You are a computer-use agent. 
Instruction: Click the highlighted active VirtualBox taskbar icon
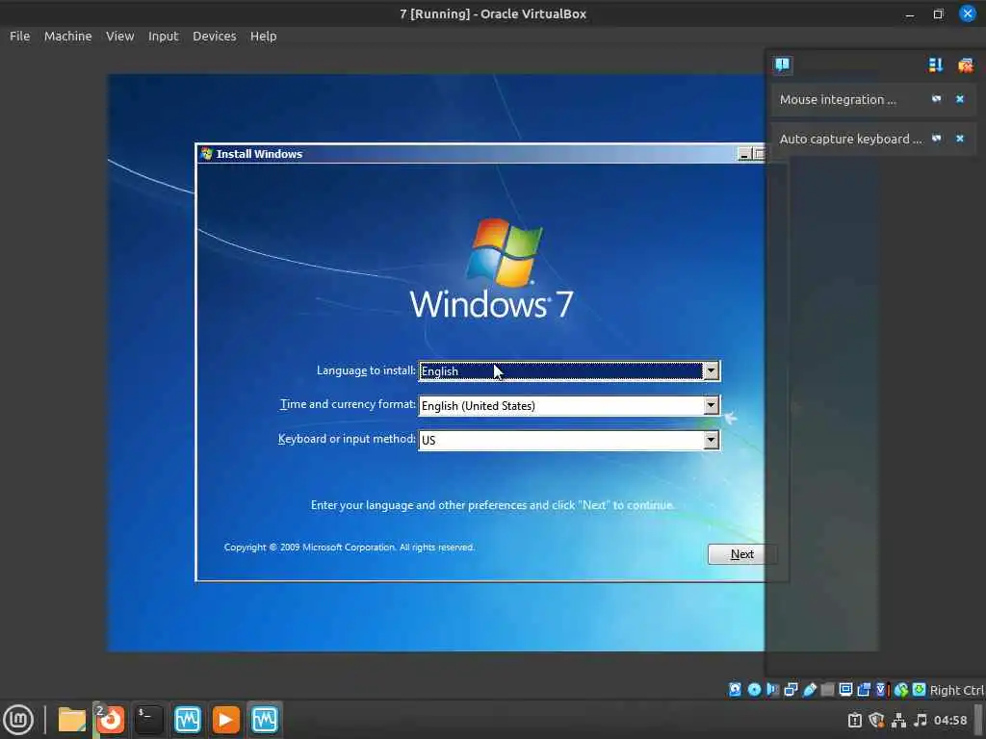(x=264, y=720)
